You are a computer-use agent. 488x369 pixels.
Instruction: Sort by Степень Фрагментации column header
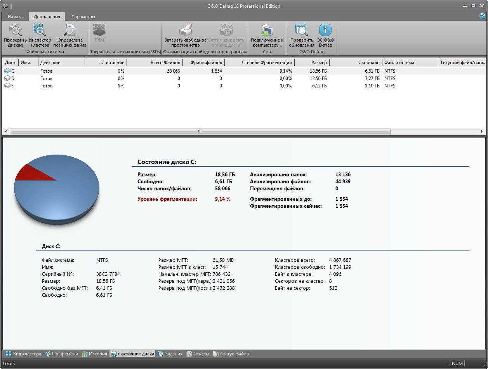[x=259, y=63]
